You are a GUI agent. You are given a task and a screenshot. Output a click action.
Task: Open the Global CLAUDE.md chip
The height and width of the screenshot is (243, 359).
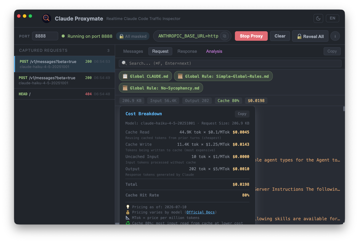pyautogui.click(x=145, y=76)
